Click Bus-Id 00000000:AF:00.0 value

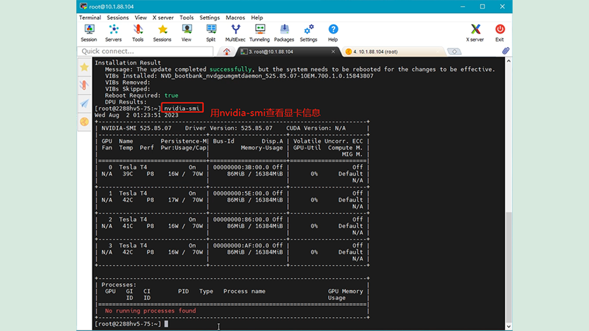tap(241, 245)
